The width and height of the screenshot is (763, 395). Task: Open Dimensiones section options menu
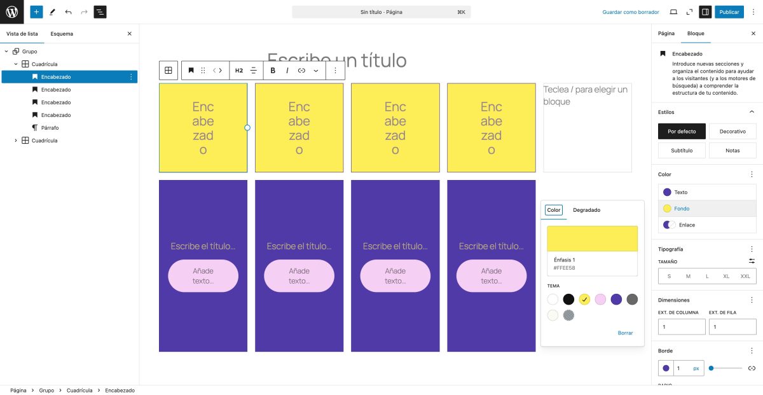click(x=752, y=300)
